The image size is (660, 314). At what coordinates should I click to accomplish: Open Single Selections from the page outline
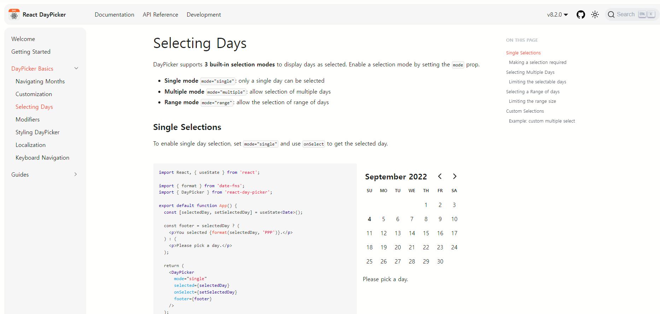tap(523, 52)
